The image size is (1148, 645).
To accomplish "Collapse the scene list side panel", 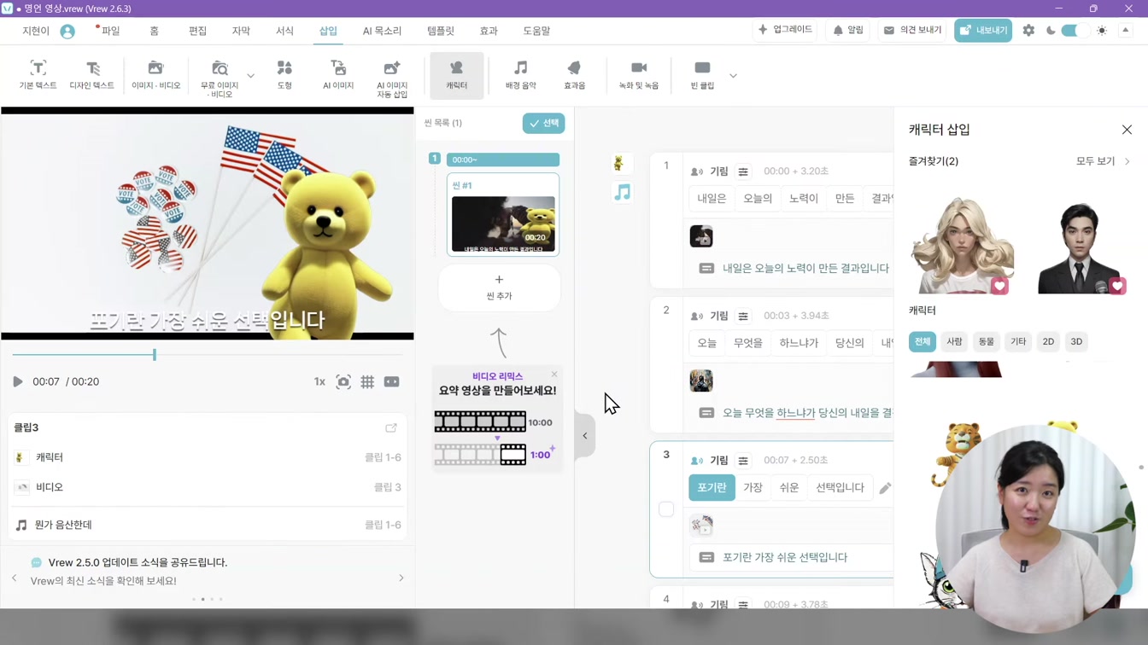I will (585, 436).
